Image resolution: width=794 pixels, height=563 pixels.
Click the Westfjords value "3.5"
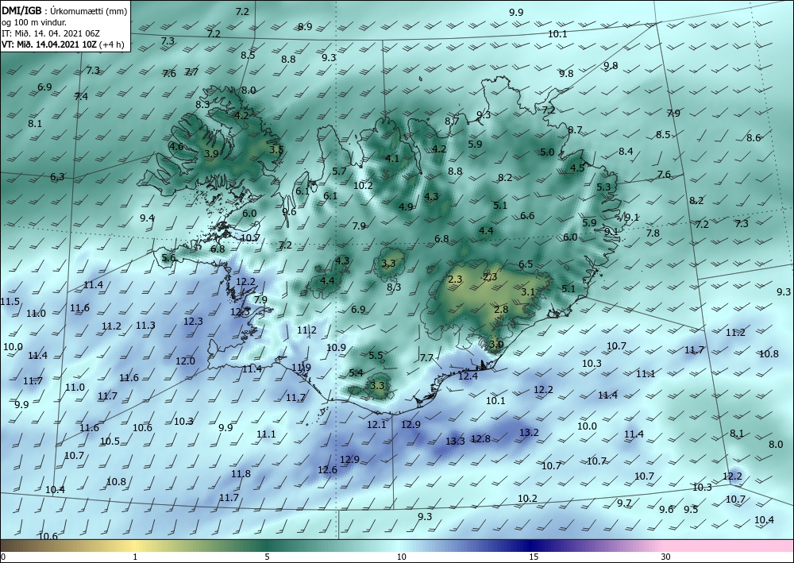(276, 149)
